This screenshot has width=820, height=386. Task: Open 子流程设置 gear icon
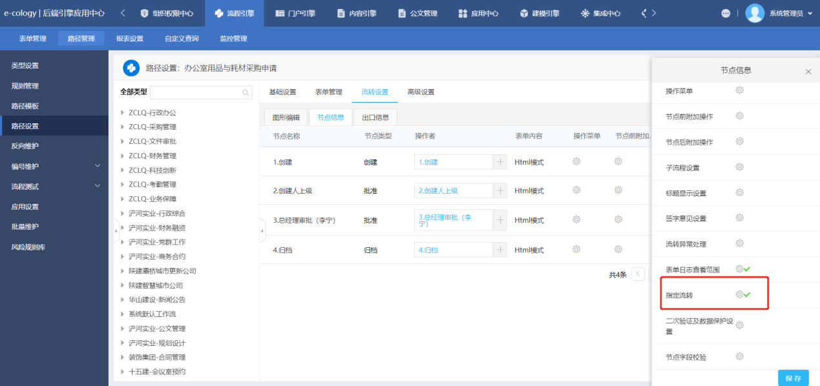[739, 167]
